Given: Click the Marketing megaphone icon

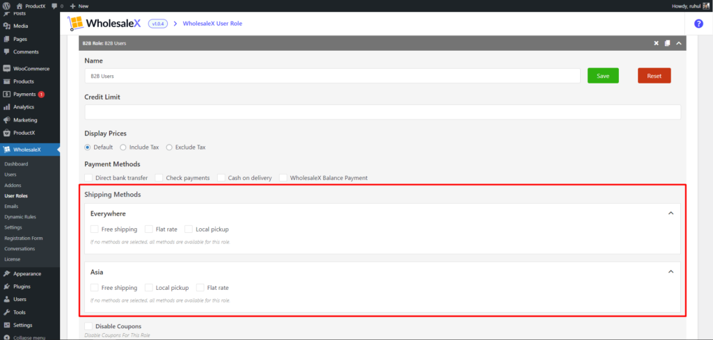Looking at the screenshot, I should [7, 120].
